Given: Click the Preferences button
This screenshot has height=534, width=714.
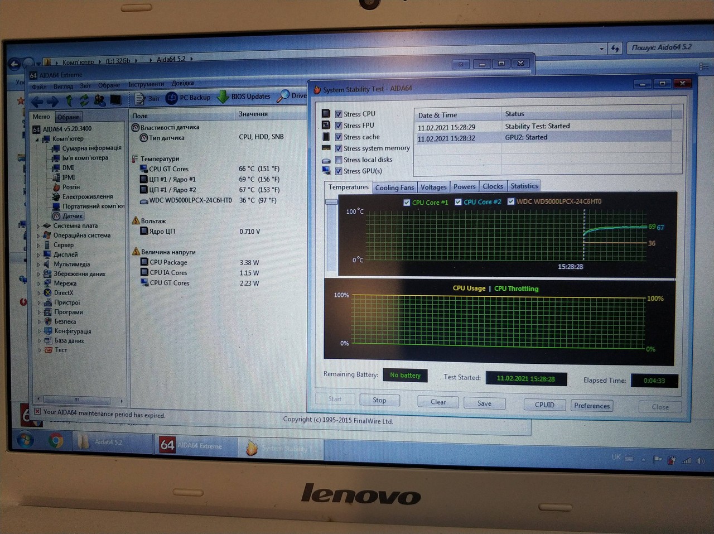Looking at the screenshot, I should [x=592, y=406].
